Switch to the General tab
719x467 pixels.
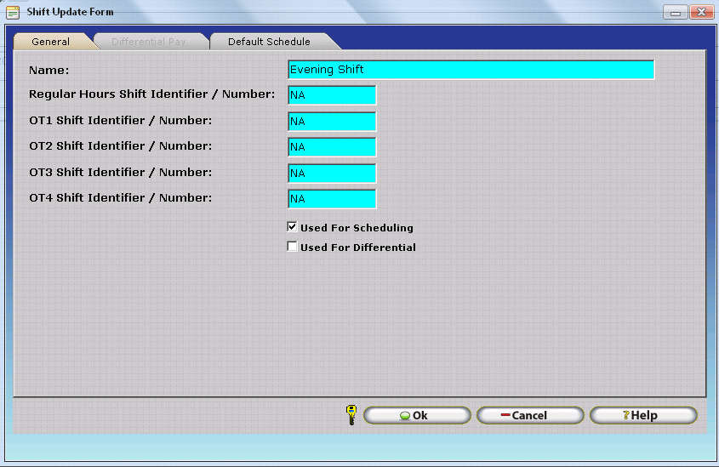pos(51,42)
